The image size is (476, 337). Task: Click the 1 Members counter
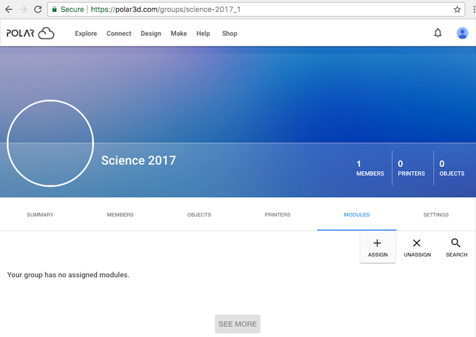pos(370,168)
